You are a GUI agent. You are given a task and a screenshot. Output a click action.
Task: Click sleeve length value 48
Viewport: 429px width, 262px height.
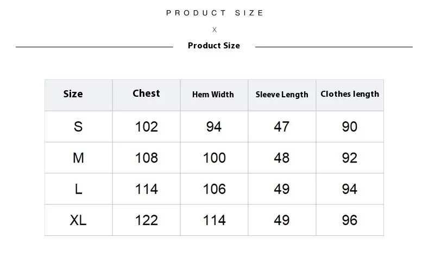281,158
